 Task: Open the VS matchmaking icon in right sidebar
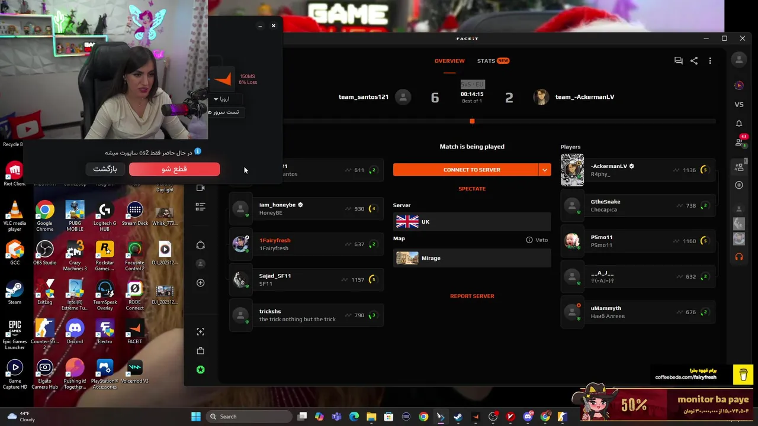[739, 104]
